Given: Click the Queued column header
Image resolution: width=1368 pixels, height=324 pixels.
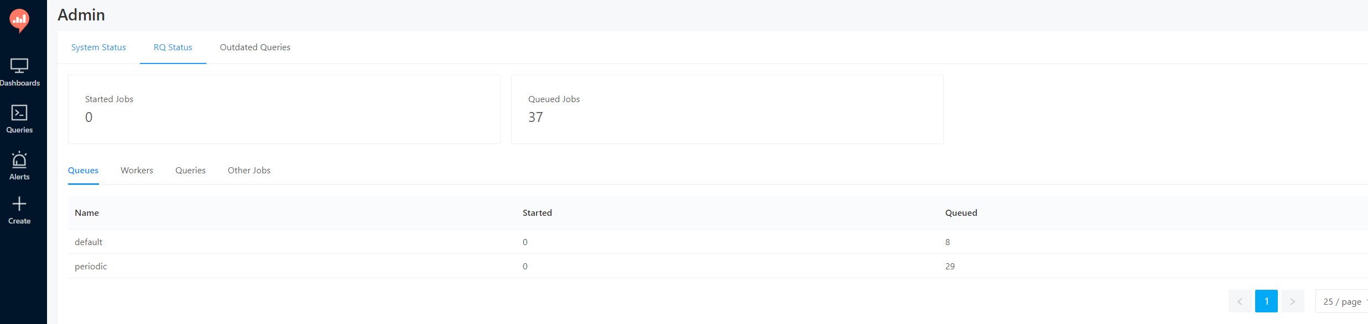Looking at the screenshot, I should [961, 213].
